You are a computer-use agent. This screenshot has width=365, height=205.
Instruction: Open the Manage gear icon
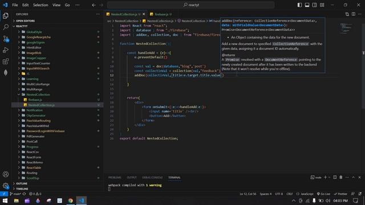pos(6,186)
